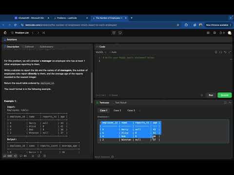
Task: Collapse the Testcase panel with chevron
Action: pyautogui.click(x=230, y=103)
